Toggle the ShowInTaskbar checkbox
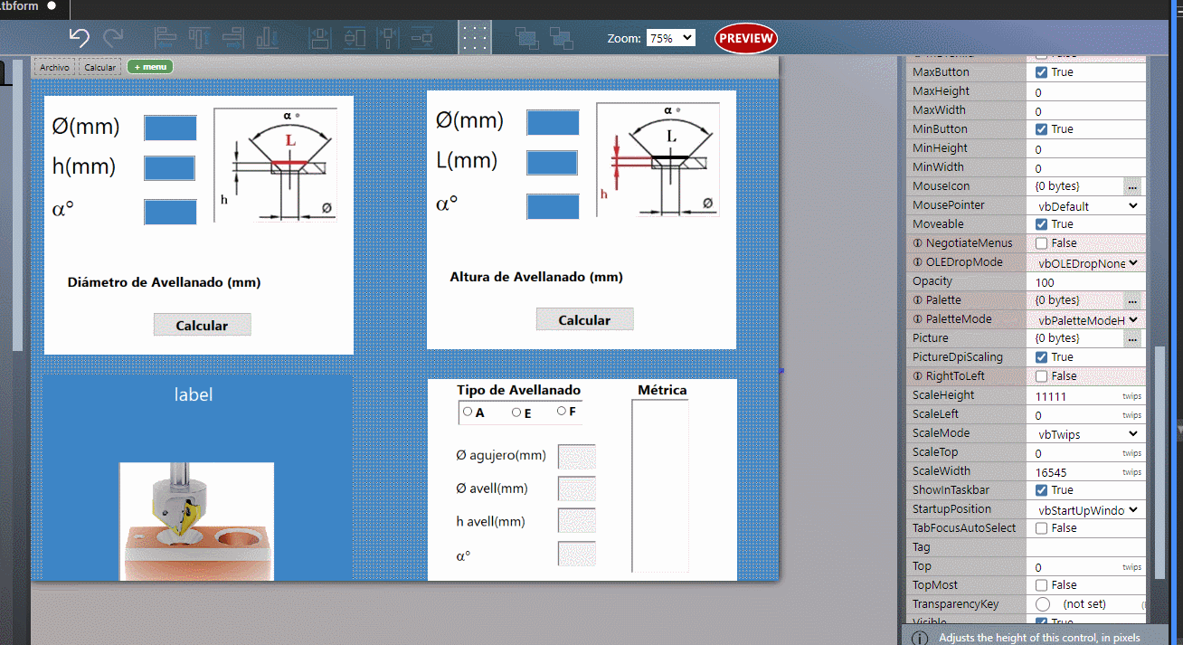 (x=1041, y=490)
